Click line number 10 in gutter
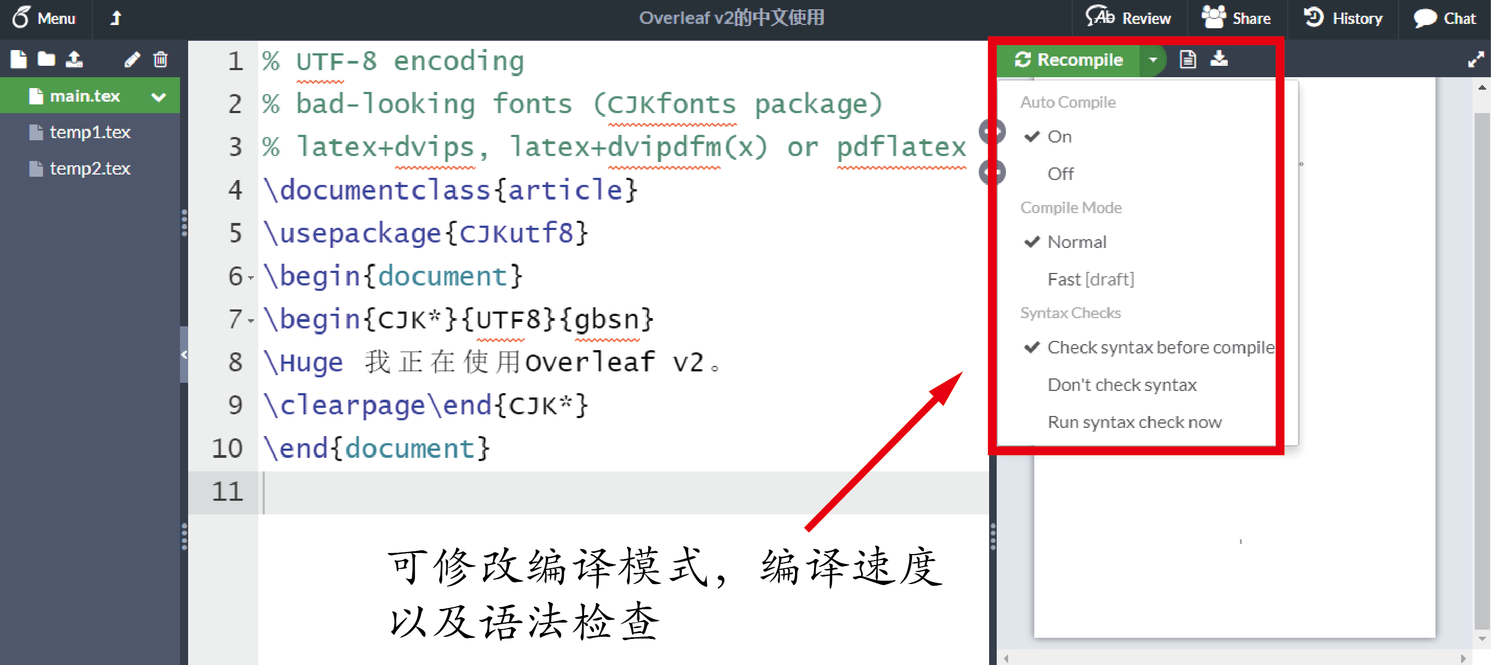This screenshot has width=1491, height=665. pyautogui.click(x=227, y=449)
